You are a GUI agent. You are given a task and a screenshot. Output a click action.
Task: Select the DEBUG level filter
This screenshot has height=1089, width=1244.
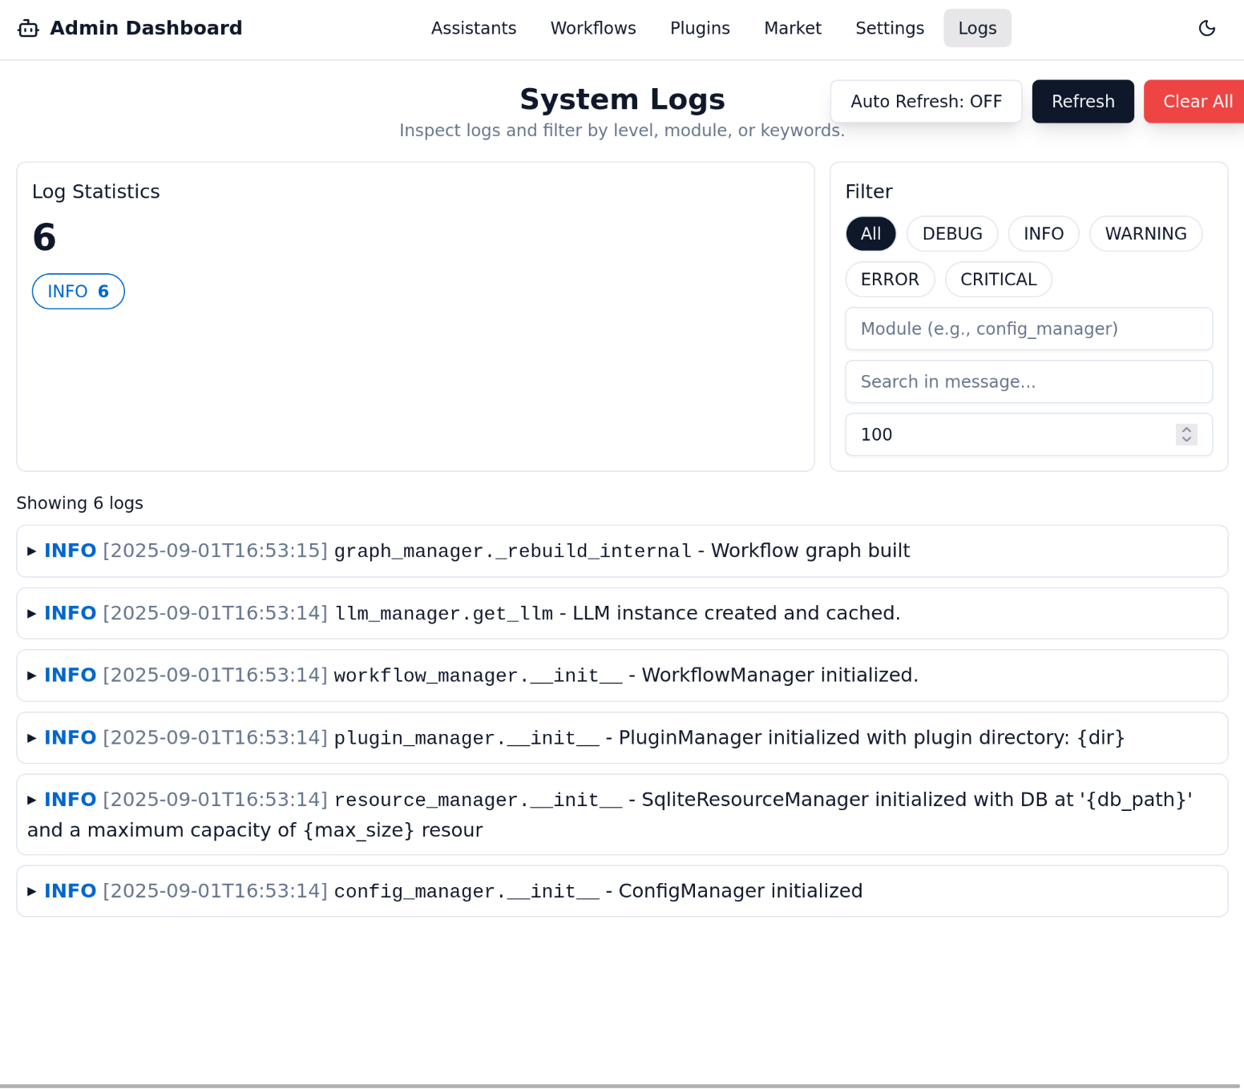pyautogui.click(x=951, y=234)
